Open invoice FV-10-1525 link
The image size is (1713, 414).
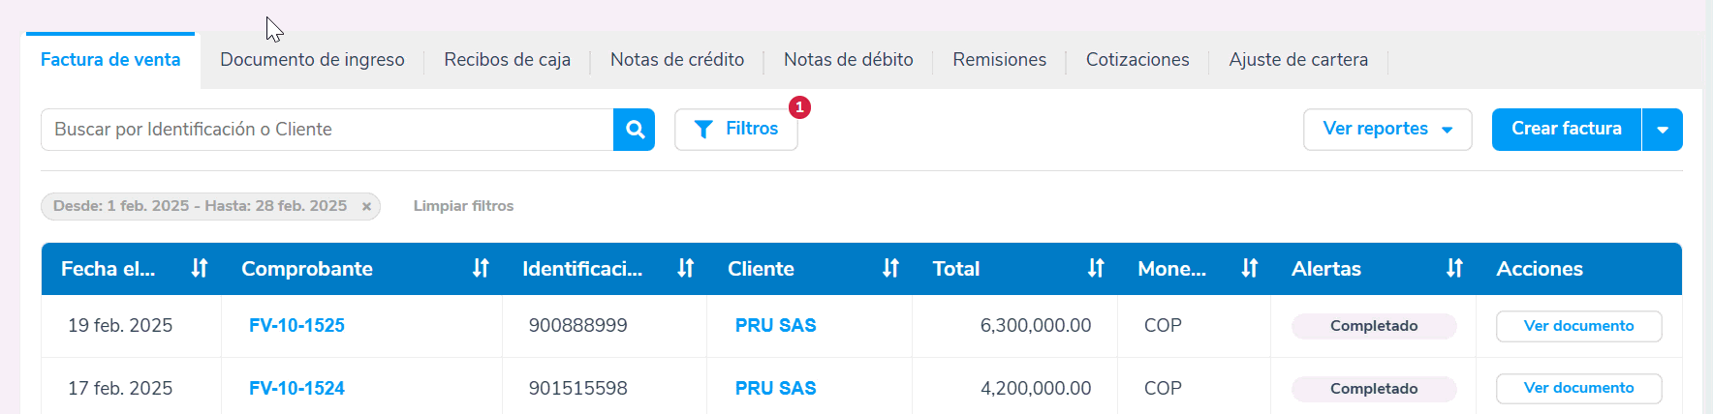click(x=296, y=326)
